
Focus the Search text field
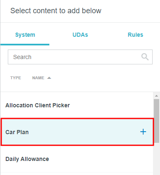(x=80, y=57)
